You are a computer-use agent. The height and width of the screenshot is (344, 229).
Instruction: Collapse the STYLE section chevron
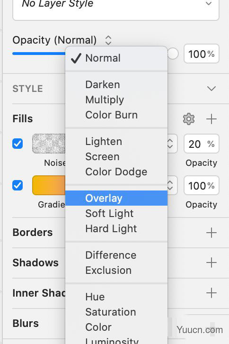(x=211, y=89)
